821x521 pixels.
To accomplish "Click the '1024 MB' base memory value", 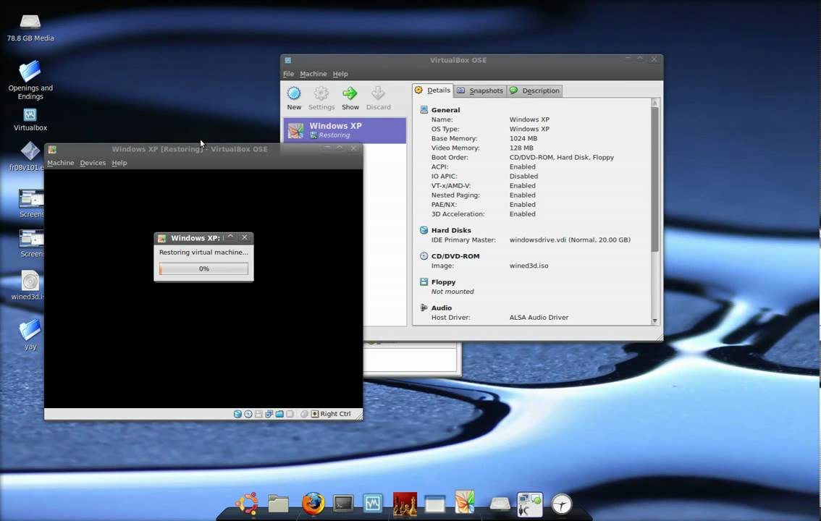I will pyautogui.click(x=523, y=139).
